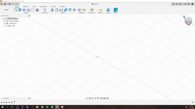Click the Save icon

[x=9, y=4]
